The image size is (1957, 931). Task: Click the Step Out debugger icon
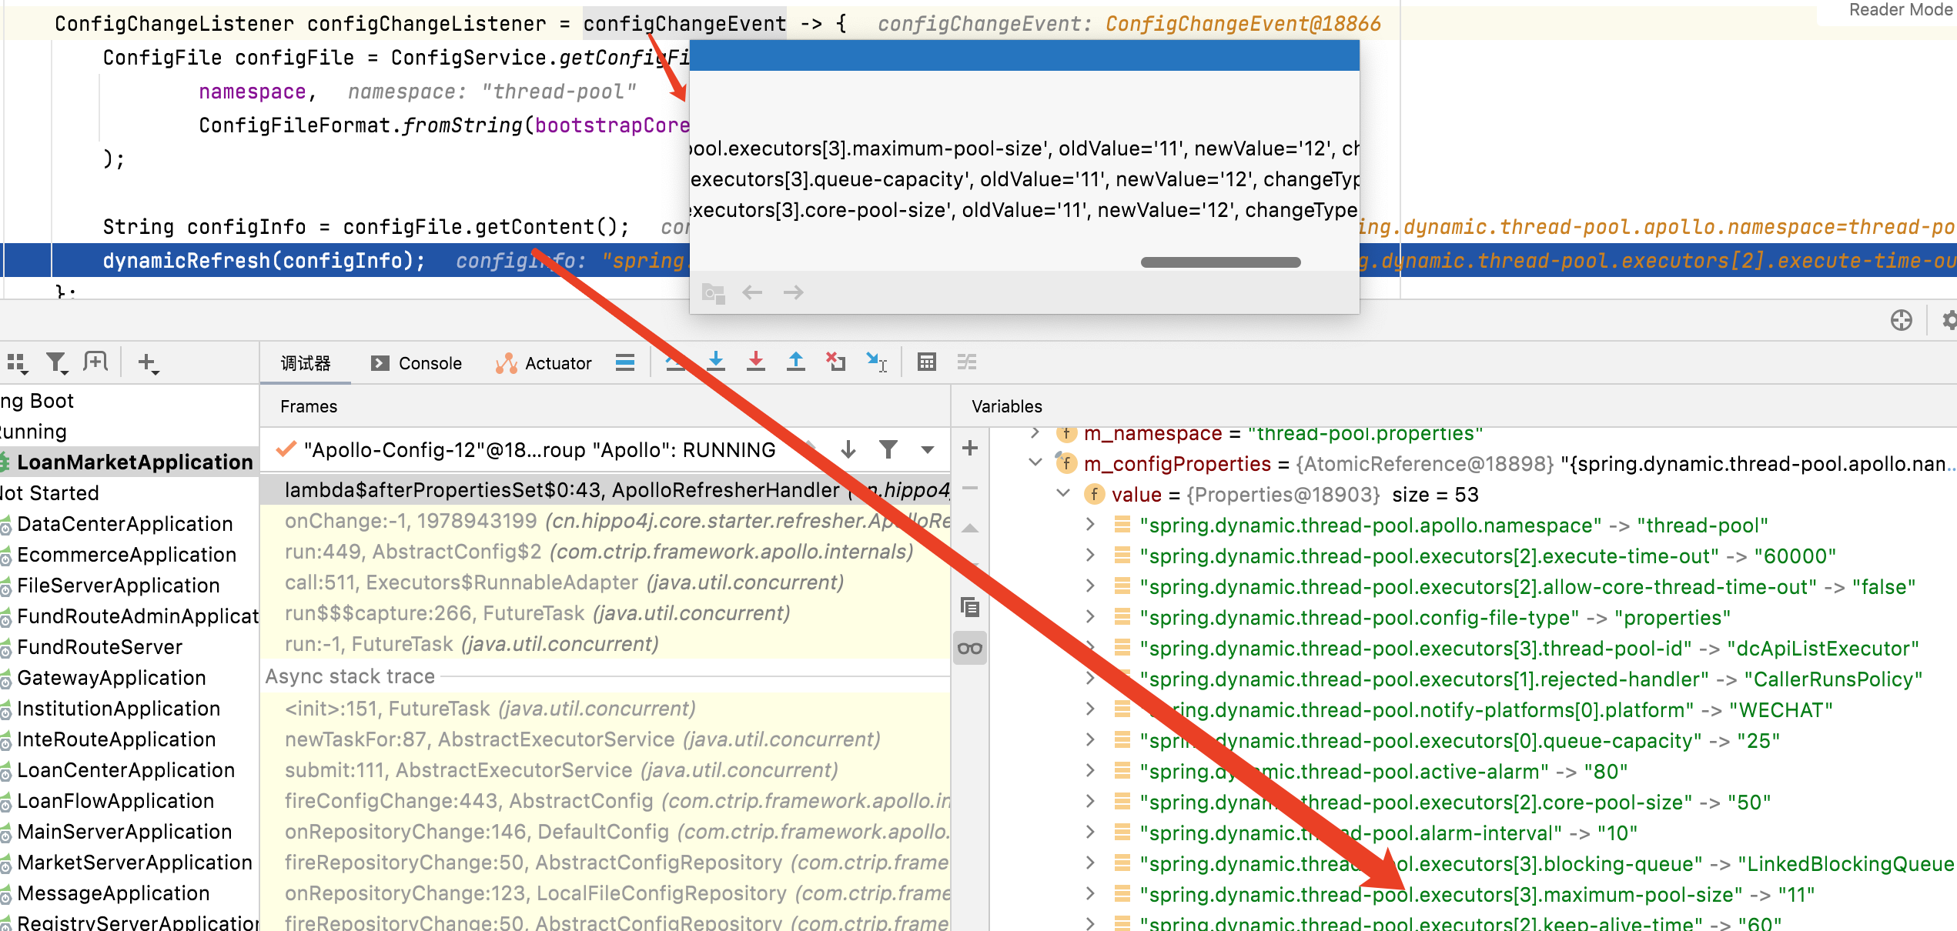point(796,362)
